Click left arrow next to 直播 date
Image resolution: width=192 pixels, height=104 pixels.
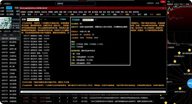41,19
